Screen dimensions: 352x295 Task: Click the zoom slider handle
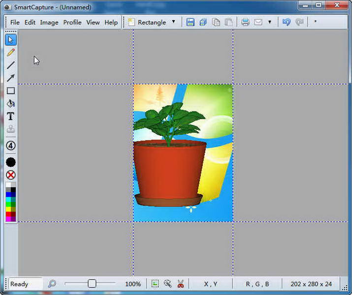pos(92,284)
